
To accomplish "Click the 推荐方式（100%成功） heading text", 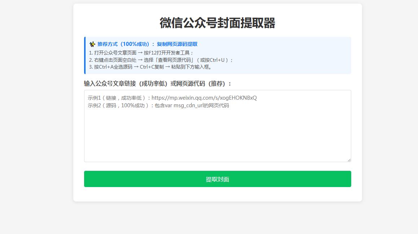I will tap(126, 44).
